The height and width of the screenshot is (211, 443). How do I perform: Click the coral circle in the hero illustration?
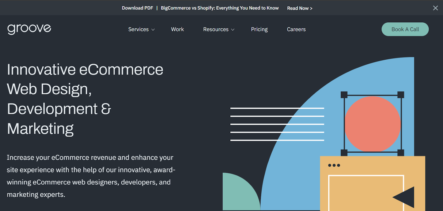coord(373,124)
